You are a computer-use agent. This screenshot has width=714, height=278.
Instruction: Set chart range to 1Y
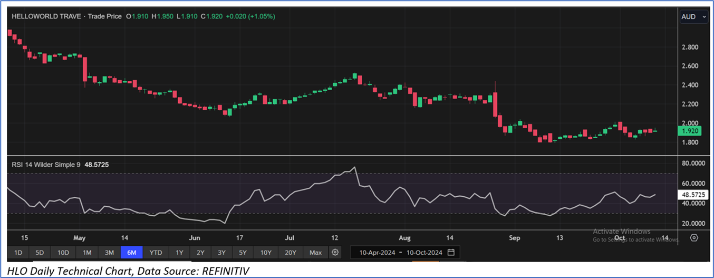point(179,253)
